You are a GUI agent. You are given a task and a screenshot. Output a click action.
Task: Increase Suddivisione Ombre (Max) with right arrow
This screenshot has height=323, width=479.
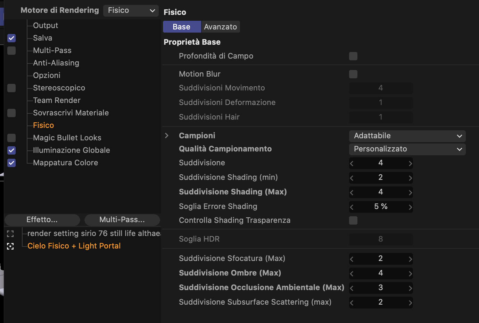pos(410,273)
